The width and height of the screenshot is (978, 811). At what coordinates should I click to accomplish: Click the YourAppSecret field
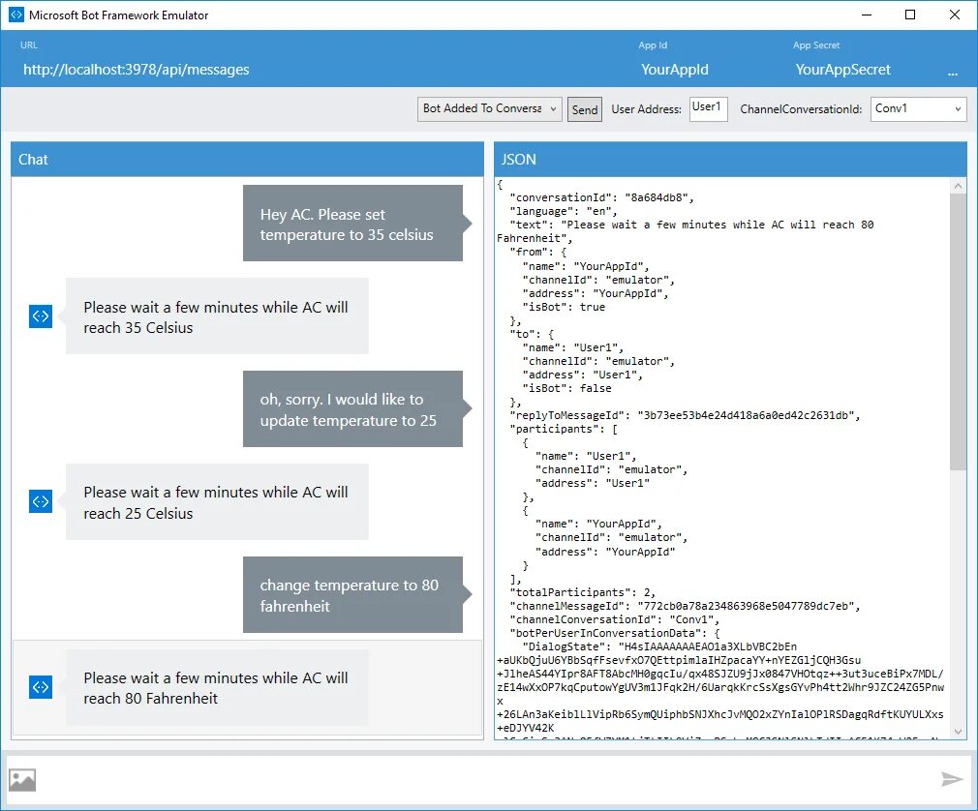[842, 69]
